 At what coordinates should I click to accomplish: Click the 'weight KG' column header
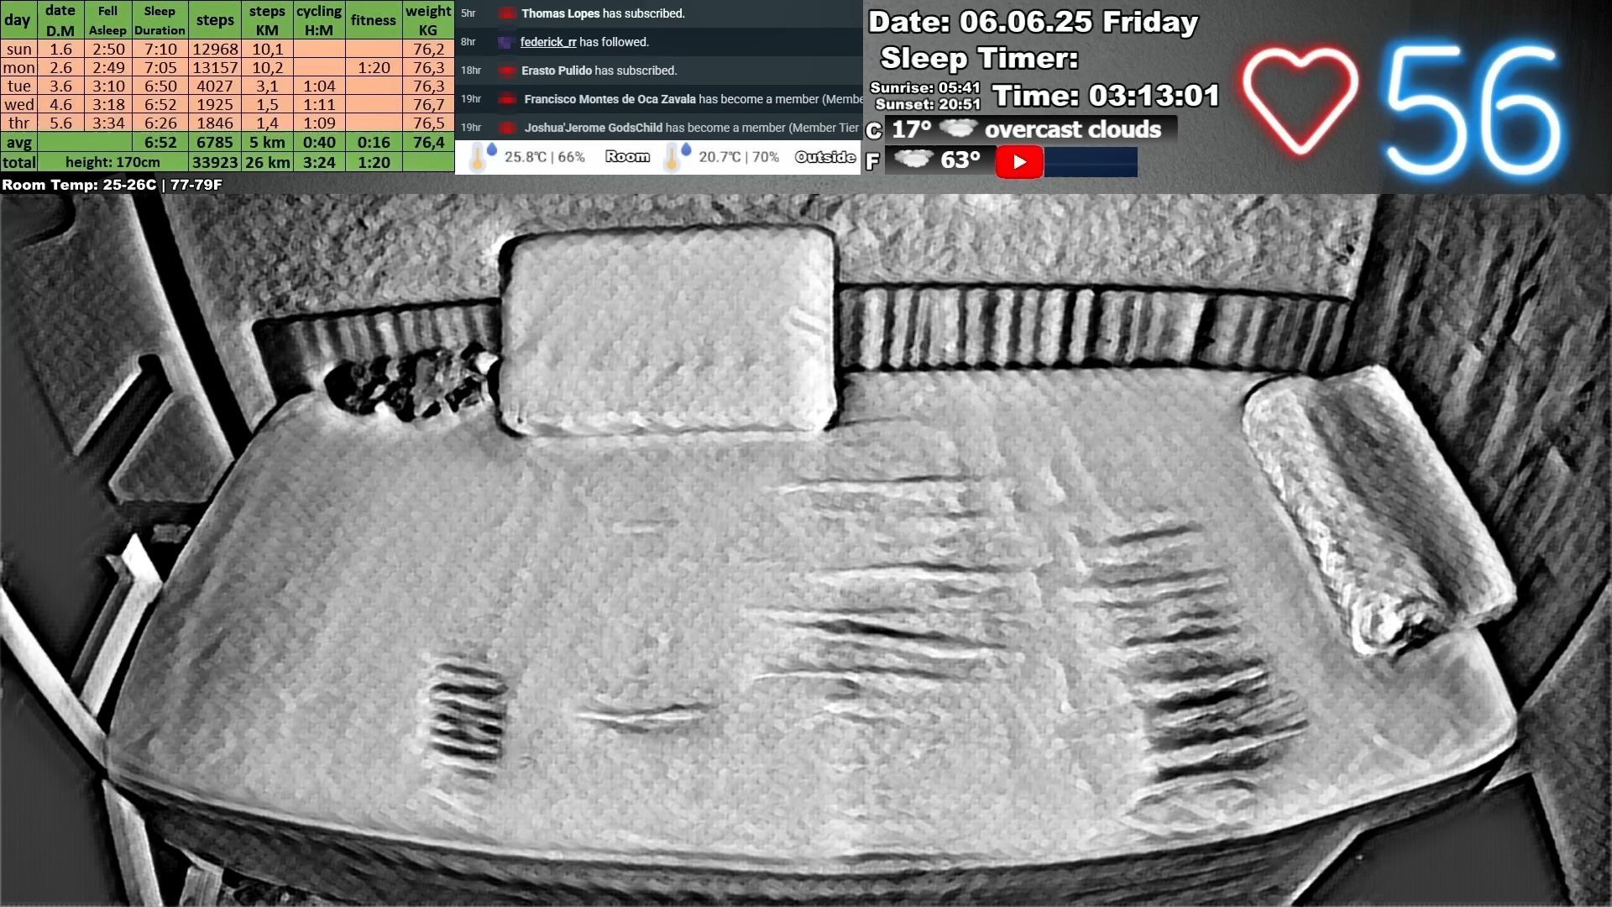[428, 20]
